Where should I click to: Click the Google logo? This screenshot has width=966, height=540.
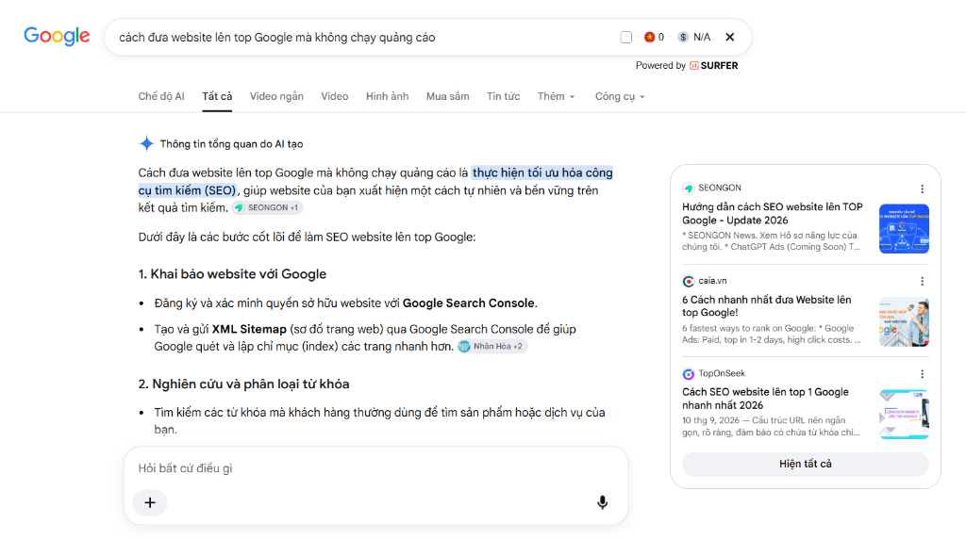[57, 37]
